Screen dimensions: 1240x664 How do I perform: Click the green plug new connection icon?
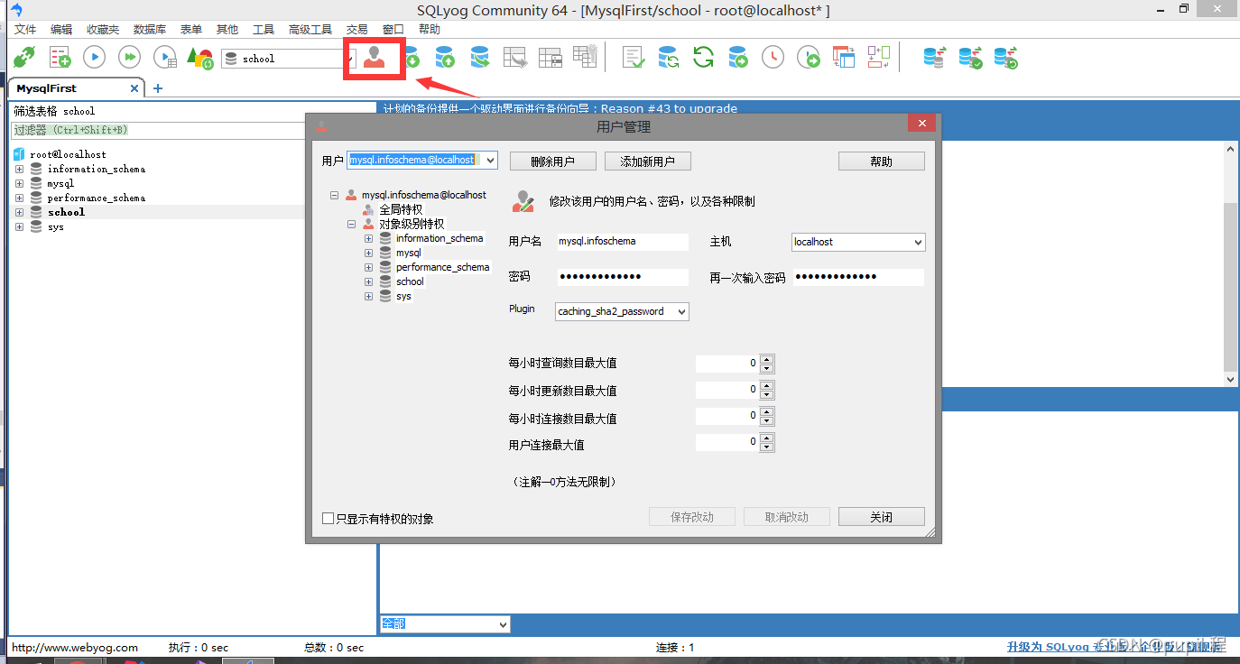click(25, 58)
